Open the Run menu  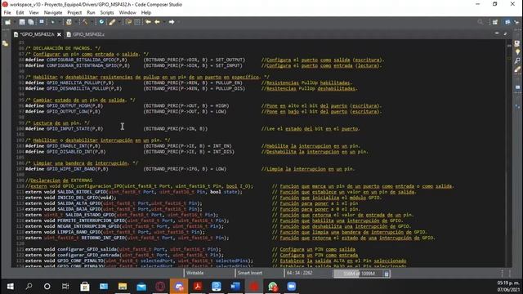[x=91, y=13]
